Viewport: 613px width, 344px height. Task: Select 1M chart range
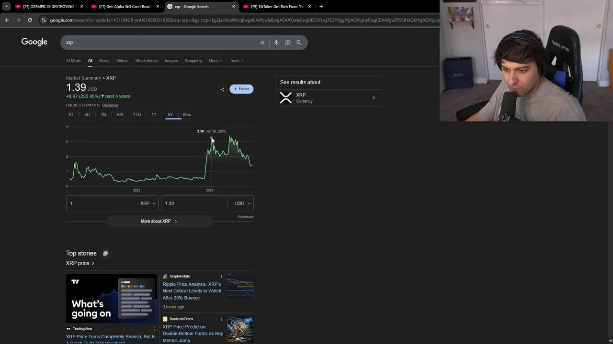tap(103, 115)
